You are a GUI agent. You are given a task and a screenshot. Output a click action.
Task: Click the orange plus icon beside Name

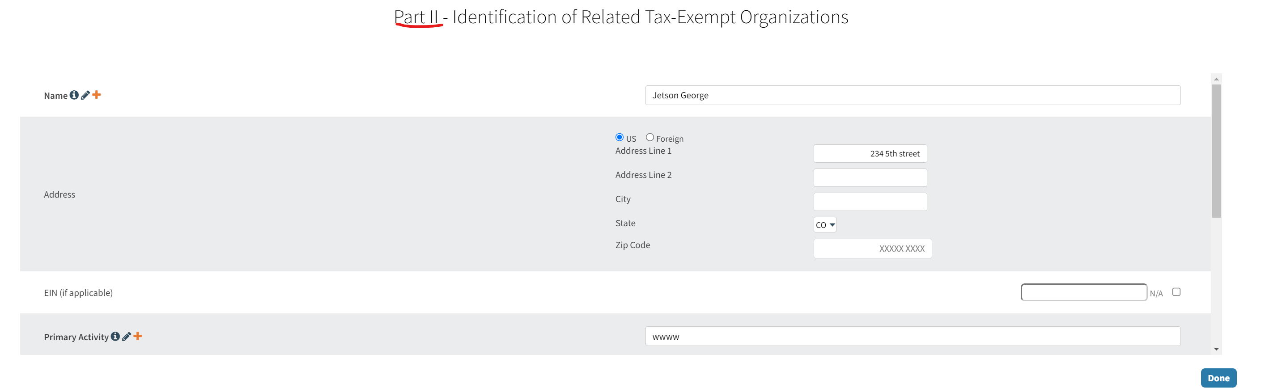tap(97, 94)
